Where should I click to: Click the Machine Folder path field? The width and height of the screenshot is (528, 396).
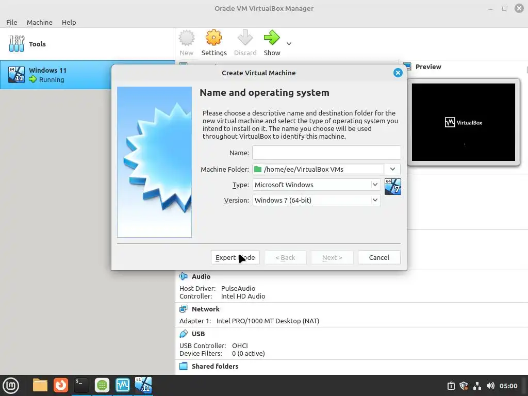tap(318, 169)
